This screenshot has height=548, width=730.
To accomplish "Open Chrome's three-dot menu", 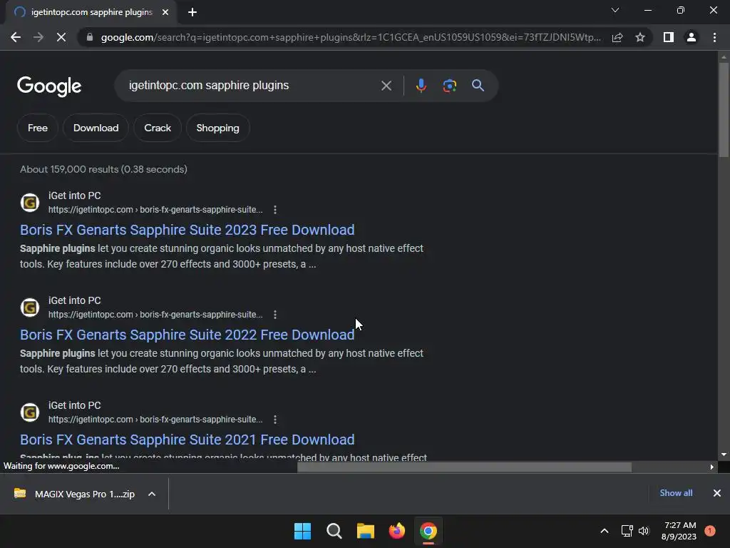I will click(714, 37).
